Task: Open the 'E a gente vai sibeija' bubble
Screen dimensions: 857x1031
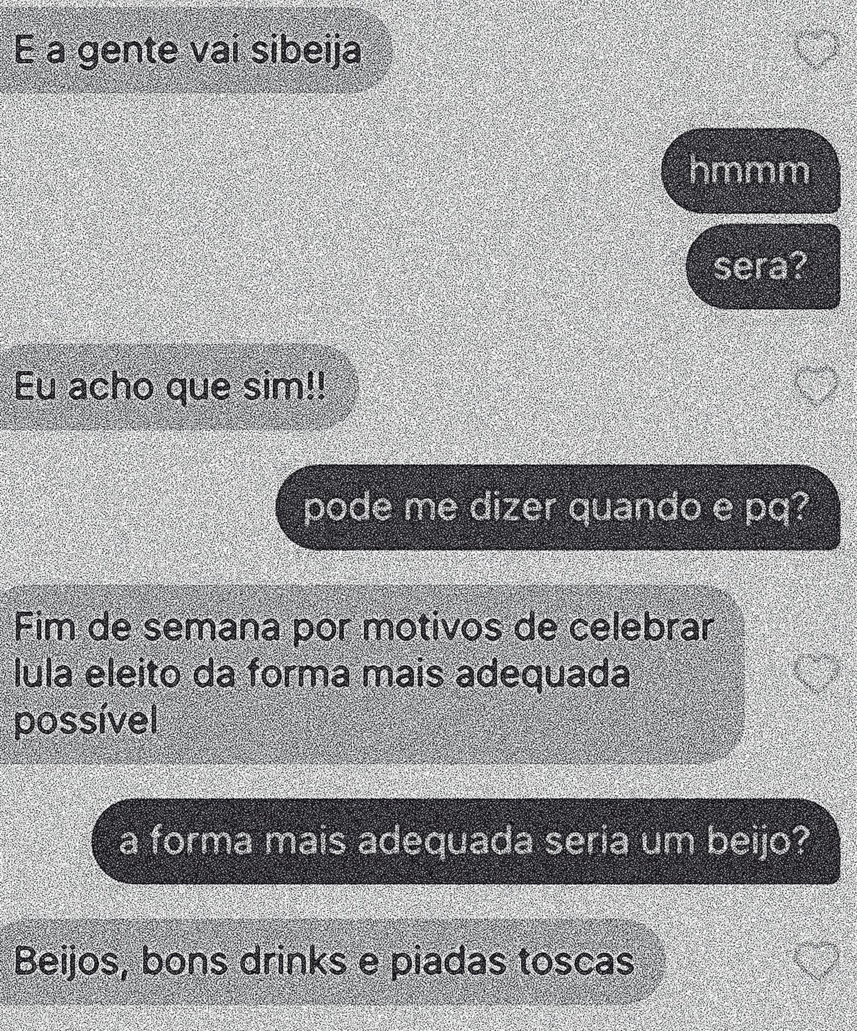Action: [196, 50]
